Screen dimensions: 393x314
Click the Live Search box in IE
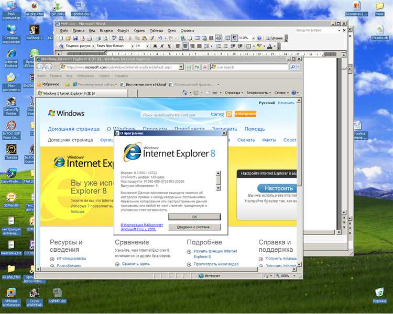pyautogui.click(x=249, y=67)
